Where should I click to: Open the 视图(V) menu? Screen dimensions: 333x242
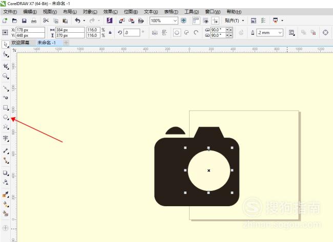[50, 12]
